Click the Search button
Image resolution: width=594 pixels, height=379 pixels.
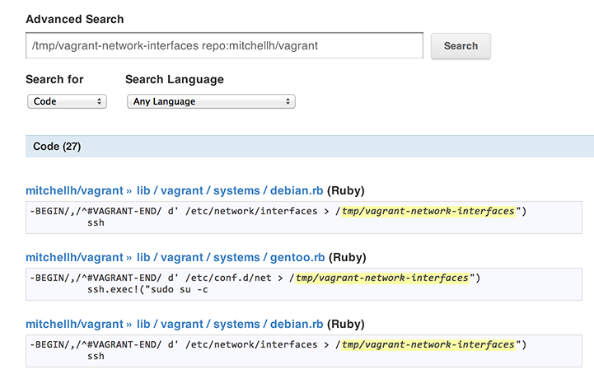[461, 46]
